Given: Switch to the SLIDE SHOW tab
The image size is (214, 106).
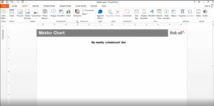Looking at the screenshot, I should point(81,6).
